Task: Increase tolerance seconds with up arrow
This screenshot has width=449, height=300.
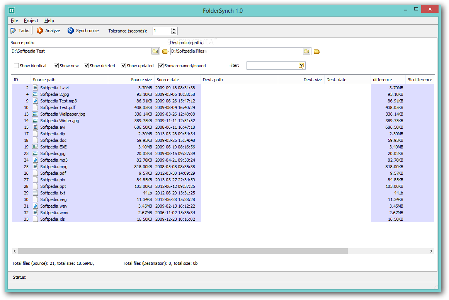Action: 174,29
